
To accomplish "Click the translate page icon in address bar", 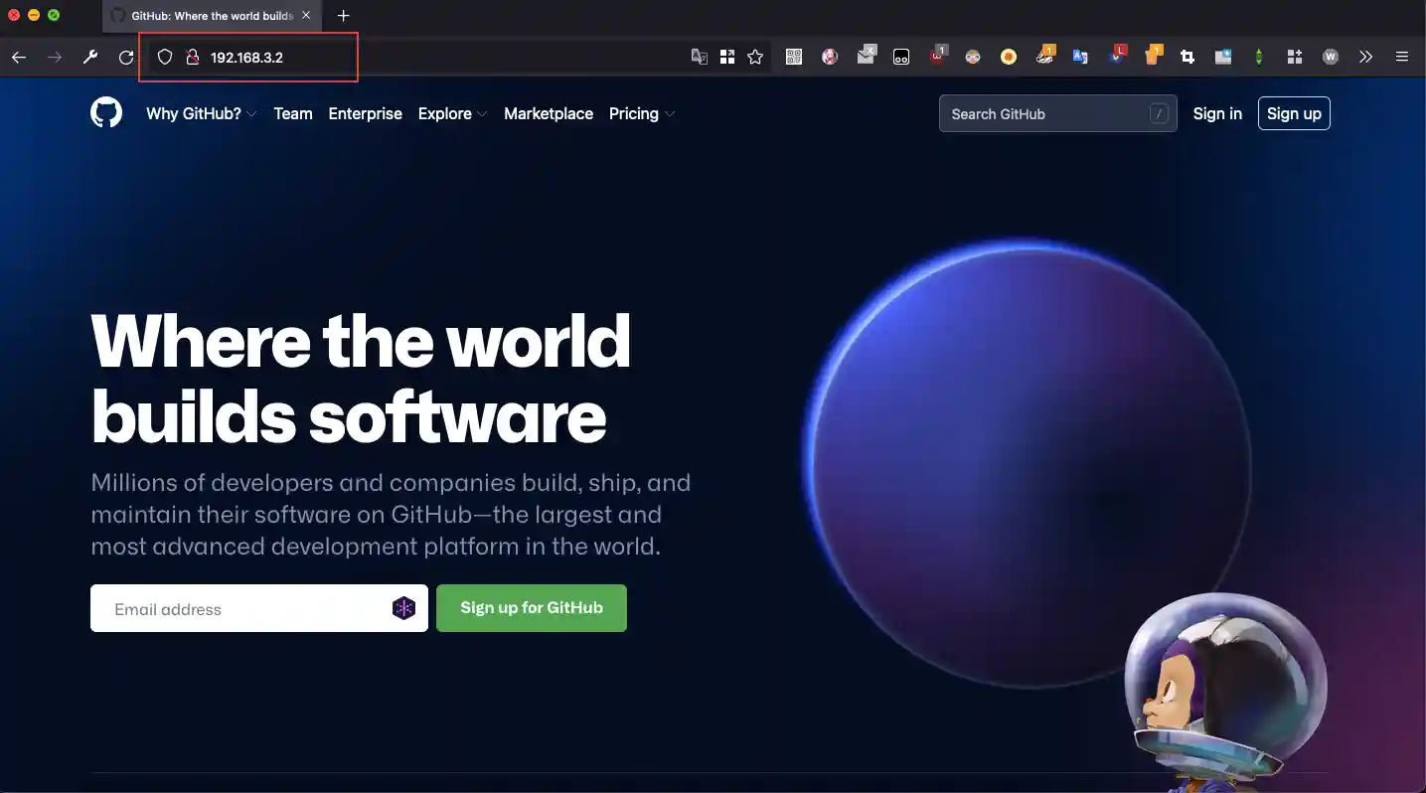I will (x=700, y=58).
